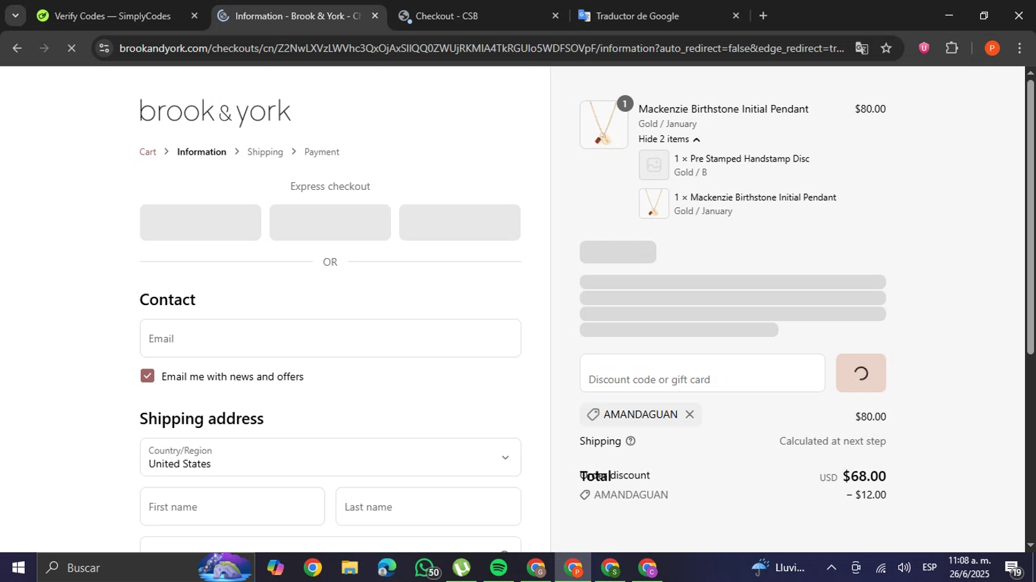Screen dimensions: 1036x582
Task: Open Copilot from the taskbar
Action: (x=276, y=568)
